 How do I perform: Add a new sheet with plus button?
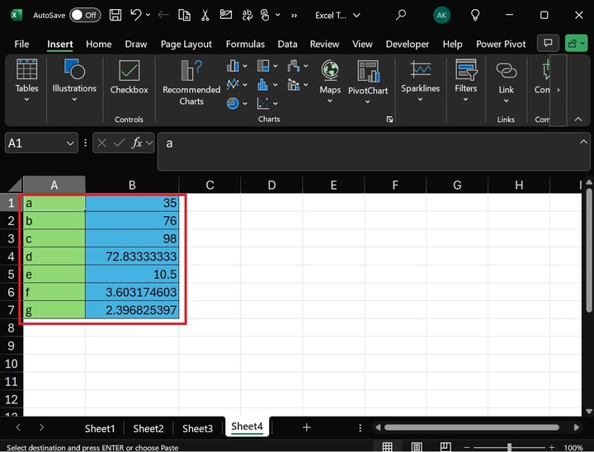click(x=307, y=427)
